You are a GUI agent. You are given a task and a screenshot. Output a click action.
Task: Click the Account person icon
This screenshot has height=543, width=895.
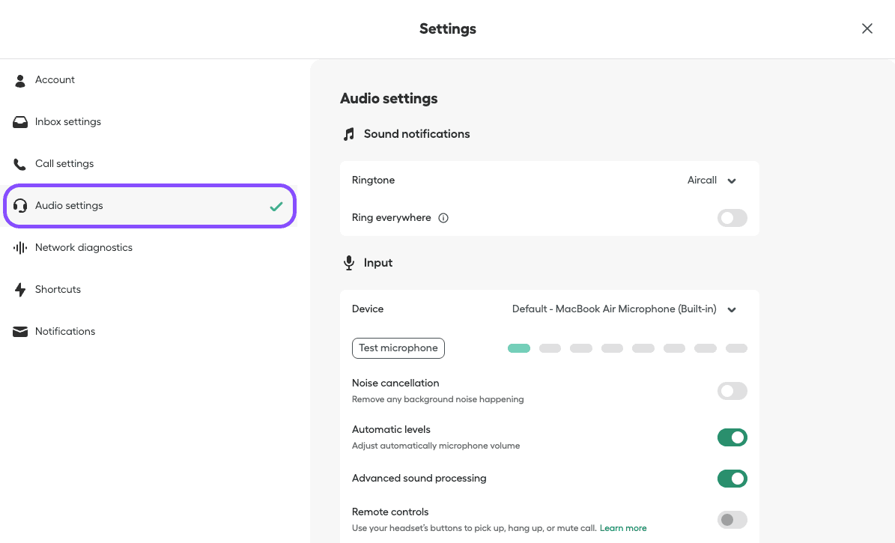(x=20, y=80)
